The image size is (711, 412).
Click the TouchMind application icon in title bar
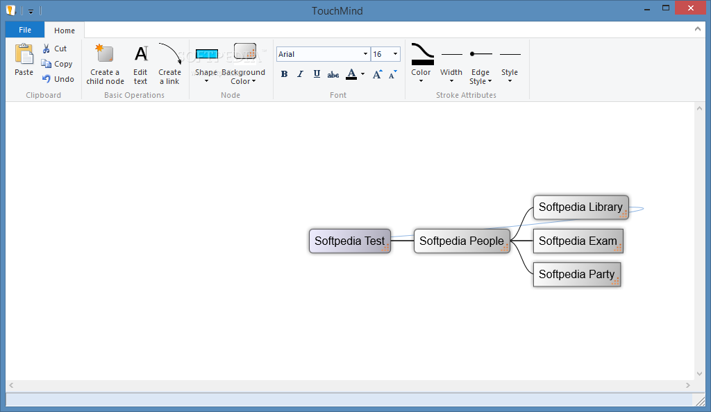pyautogui.click(x=11, y=10)
